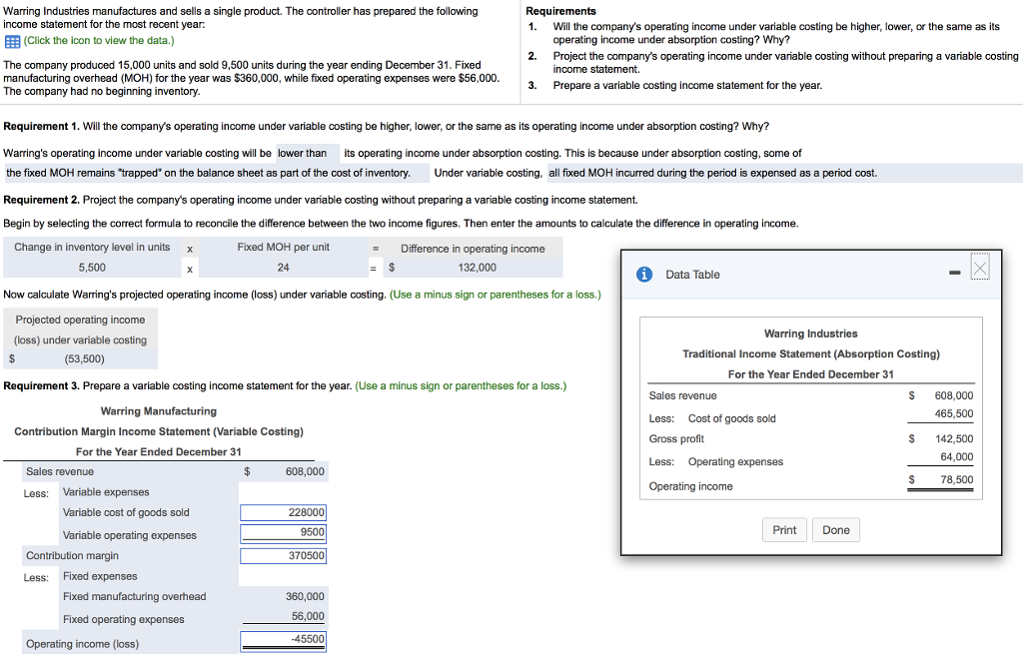This screenshot has width=1023, height=659.
Task: Select the 'Contribution margin' row label
Action: tap(72, 555)
